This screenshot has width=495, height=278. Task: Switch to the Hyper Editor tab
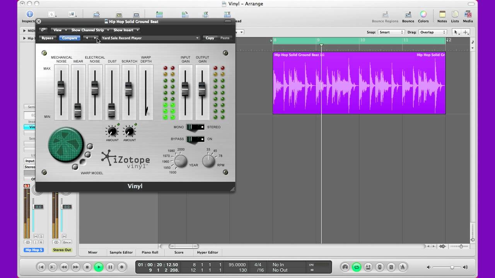click(208, 252)
